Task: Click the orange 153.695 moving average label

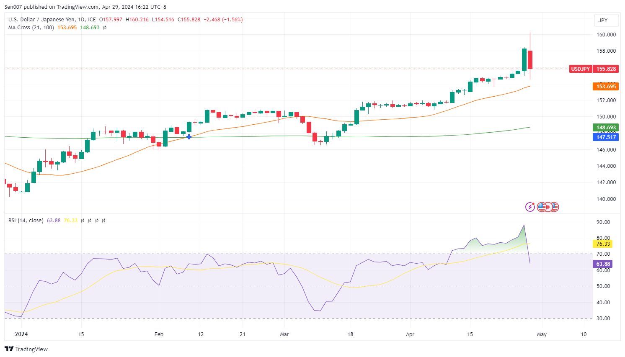Action: coord(606,87)
